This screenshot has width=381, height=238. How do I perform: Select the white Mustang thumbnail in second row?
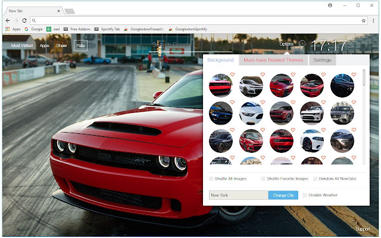click(251, 113)
